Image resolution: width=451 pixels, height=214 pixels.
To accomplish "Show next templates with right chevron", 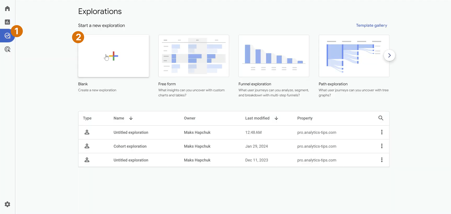I will pos(389,55).
